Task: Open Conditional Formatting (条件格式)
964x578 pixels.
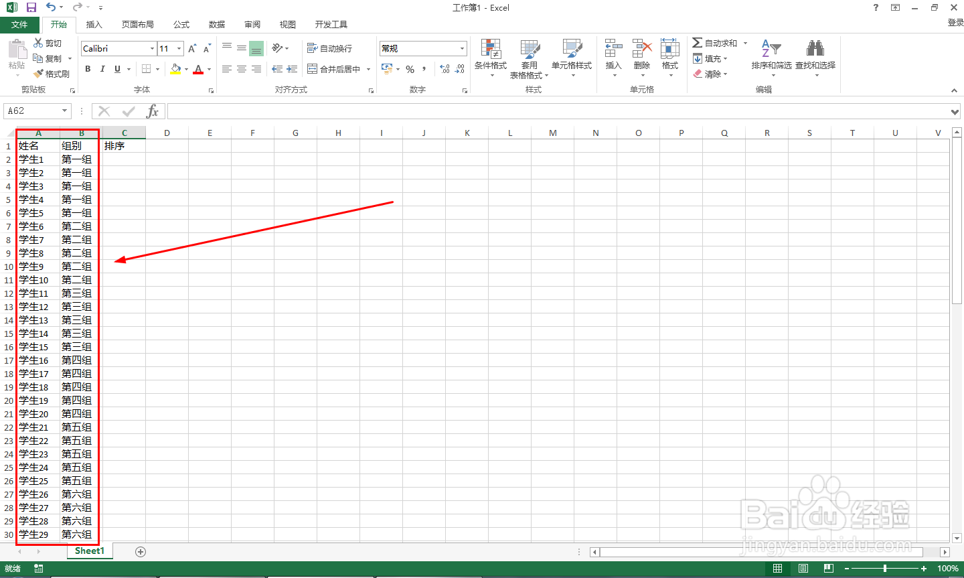Action: tap(491, 58)
